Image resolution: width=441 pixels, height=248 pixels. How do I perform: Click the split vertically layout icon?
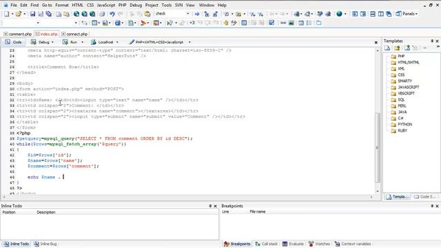pos(381,14)
